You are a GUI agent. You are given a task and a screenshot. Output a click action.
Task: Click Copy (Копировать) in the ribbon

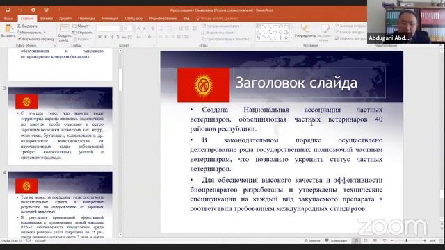(x=29, y=33)
